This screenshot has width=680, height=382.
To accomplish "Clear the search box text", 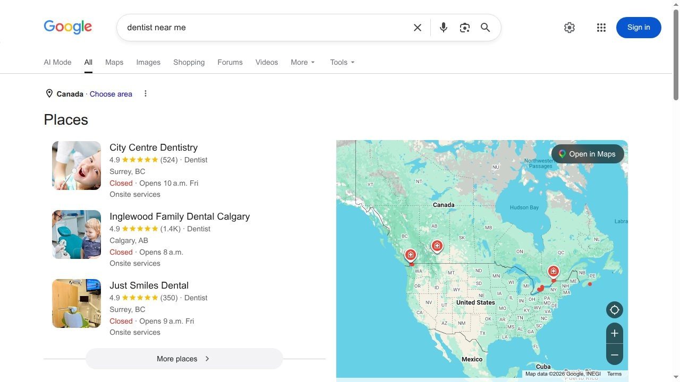I will click(418, 28).
